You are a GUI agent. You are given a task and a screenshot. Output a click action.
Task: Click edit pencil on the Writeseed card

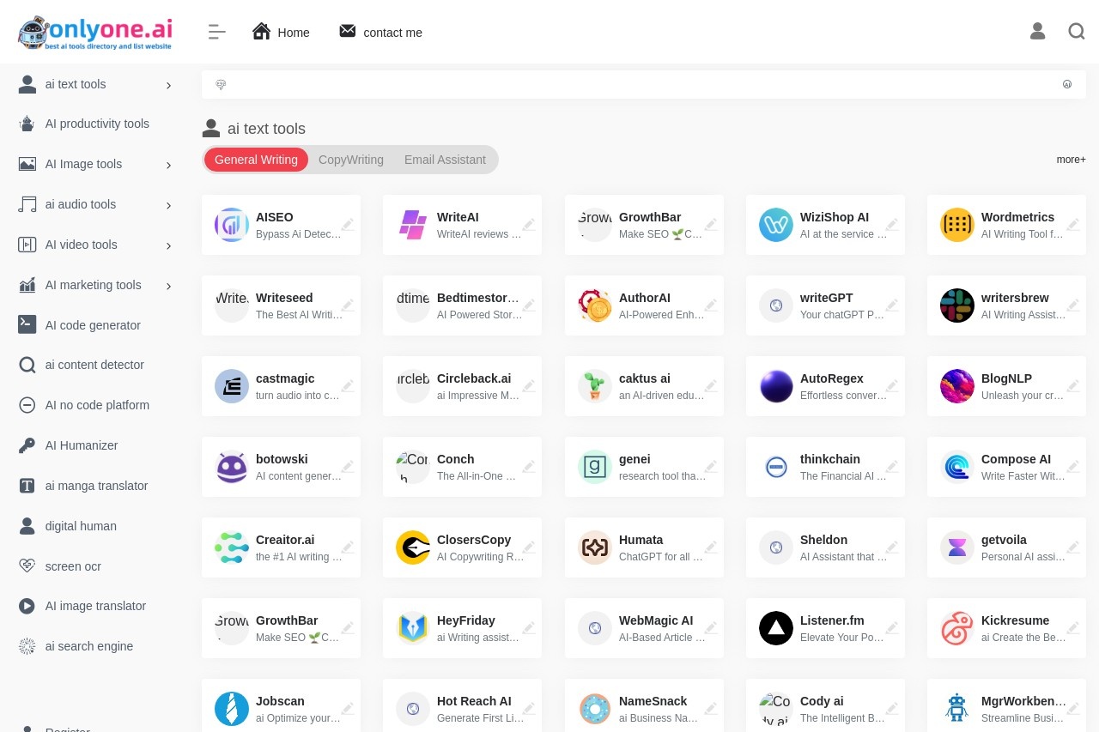(348, 306)
